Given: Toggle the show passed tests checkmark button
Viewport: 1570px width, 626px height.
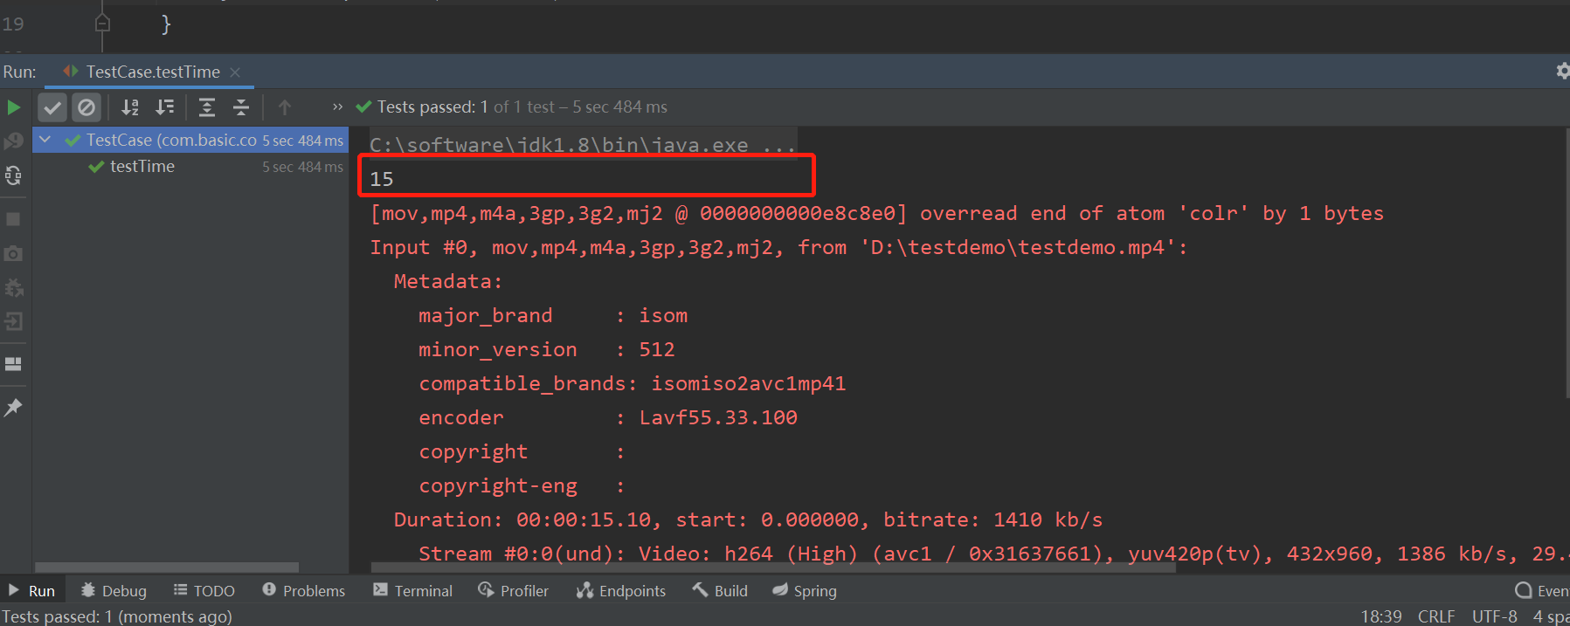Looking at the screenshot, I should pyautogui.click(x=52, y=107).
